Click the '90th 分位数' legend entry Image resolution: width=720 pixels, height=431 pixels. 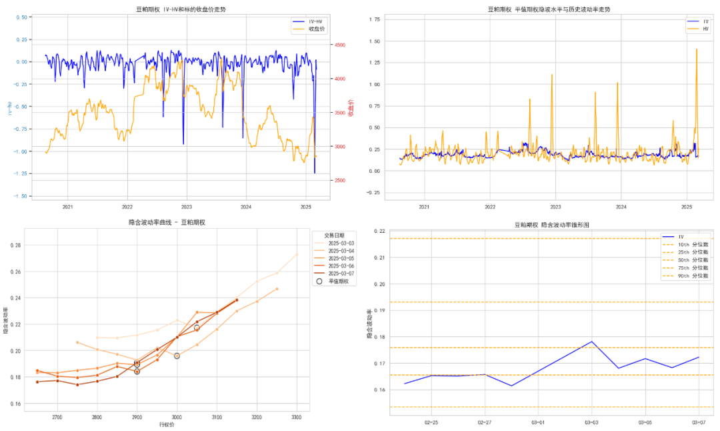point(685,276)
